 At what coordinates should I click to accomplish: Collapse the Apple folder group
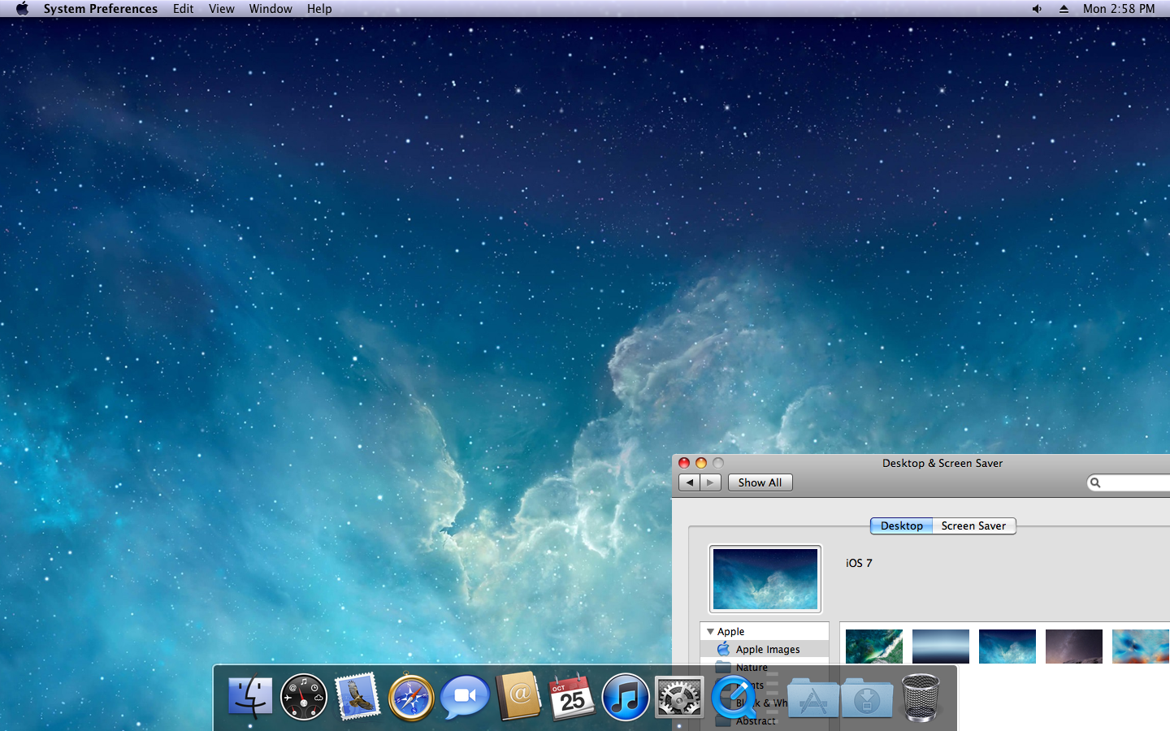[x=710, y=632]
